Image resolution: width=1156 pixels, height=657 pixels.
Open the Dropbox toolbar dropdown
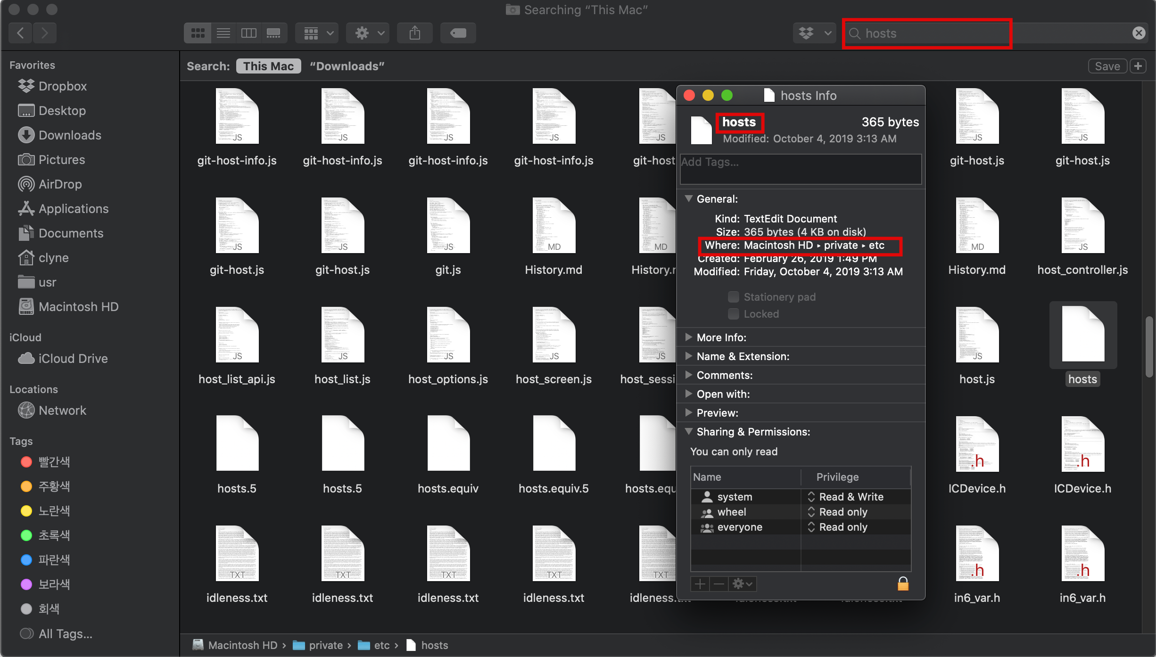point(814,33)
